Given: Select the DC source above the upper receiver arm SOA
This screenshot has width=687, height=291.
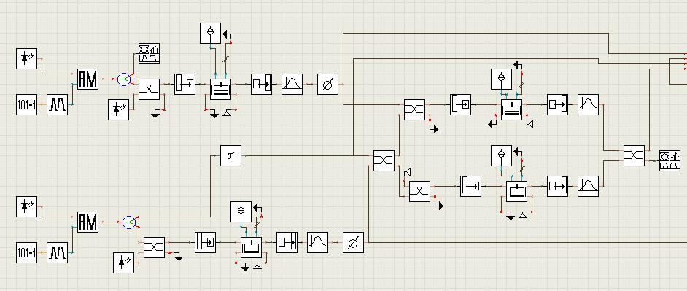Looking at the screenshot, I should click(x=501, y=79).
